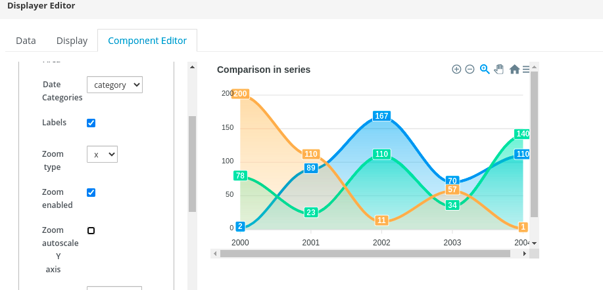
Task: Click the orange 200 data label
Action: tap(240, 94)
